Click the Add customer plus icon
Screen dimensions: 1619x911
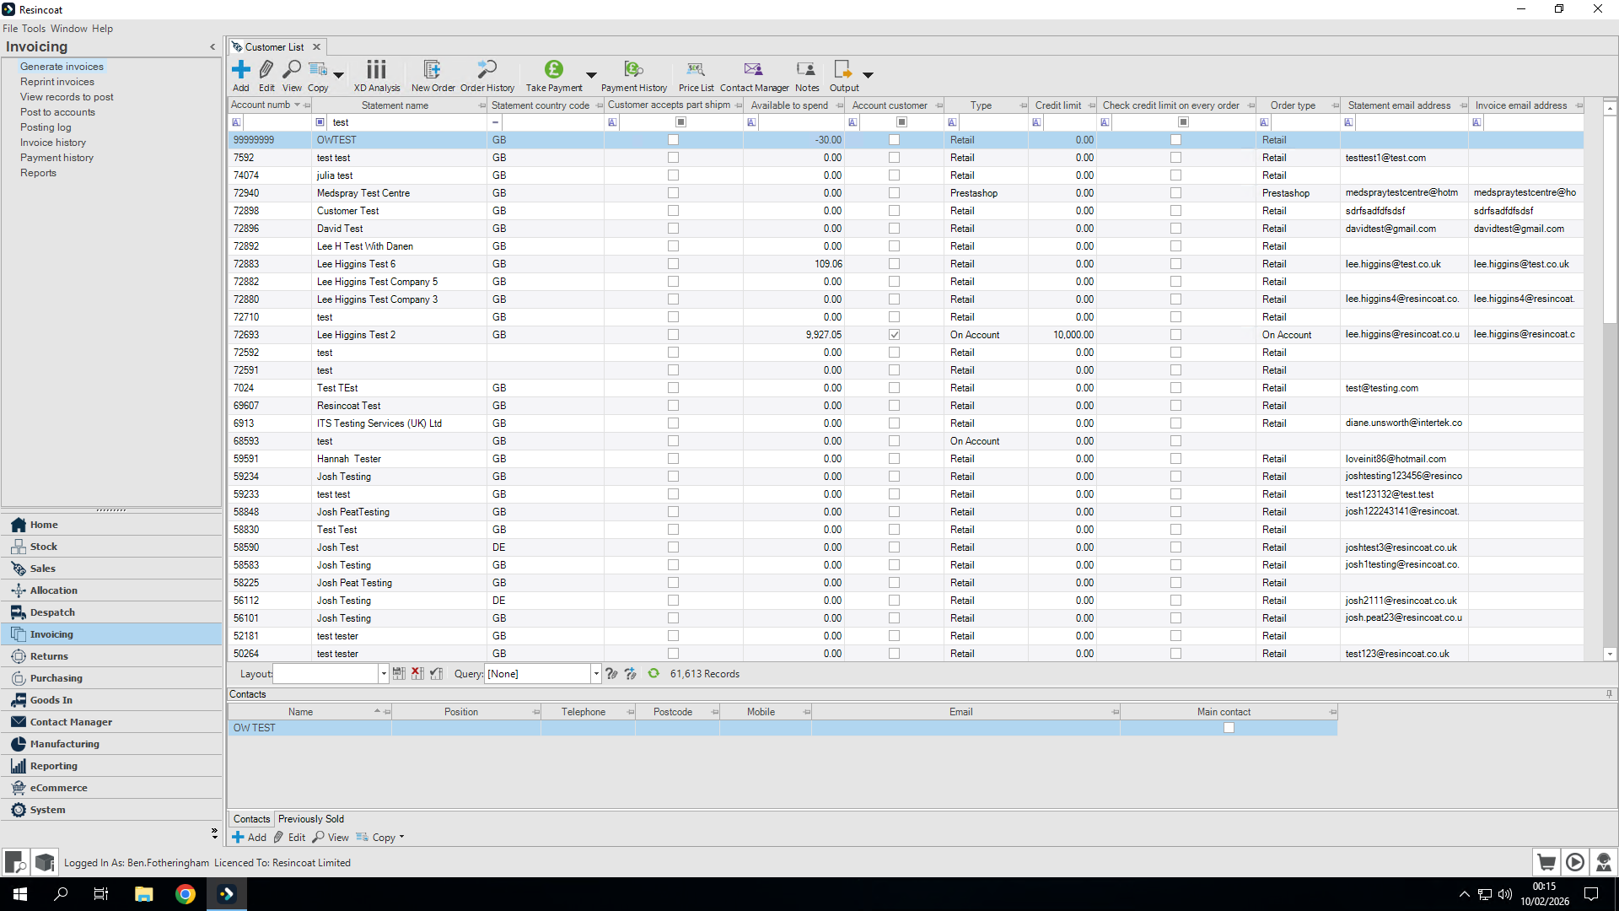click(x=241, y=71)
